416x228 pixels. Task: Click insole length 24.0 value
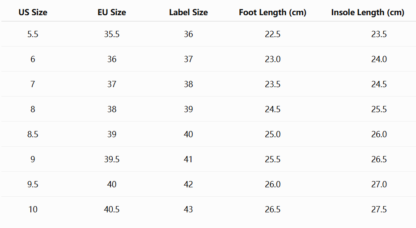click(x=379, y=59)
